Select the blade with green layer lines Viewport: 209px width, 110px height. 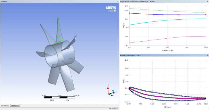(59, 32)
